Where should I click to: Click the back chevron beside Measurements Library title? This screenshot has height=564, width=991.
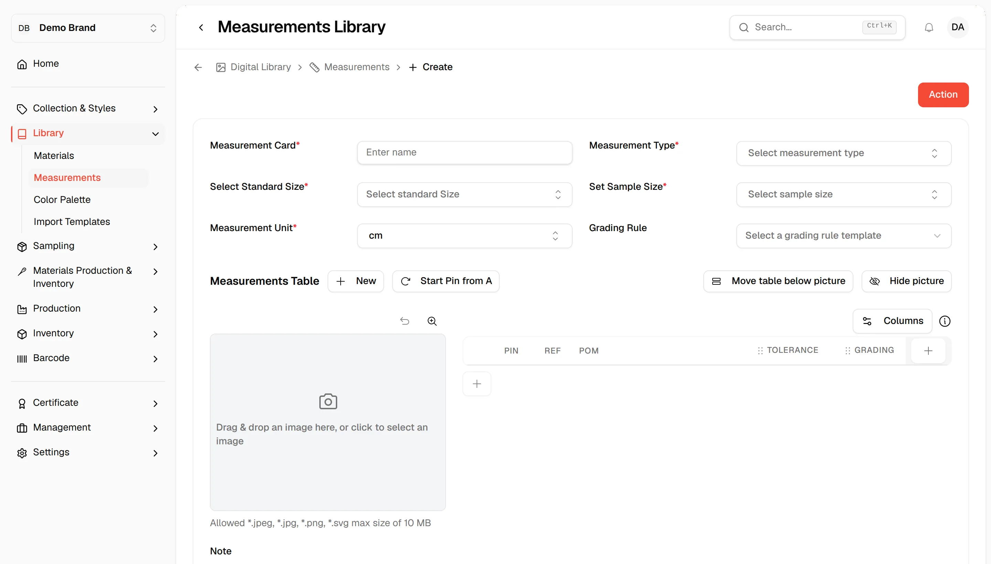click(x=201, y=28)
